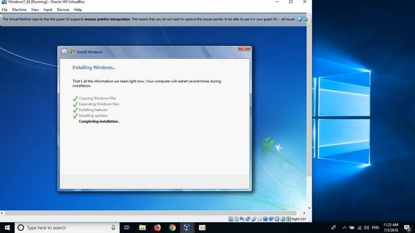Open the clock showing 11:25 AM
This screenshot has height=233, width=415.
[391, 227]
